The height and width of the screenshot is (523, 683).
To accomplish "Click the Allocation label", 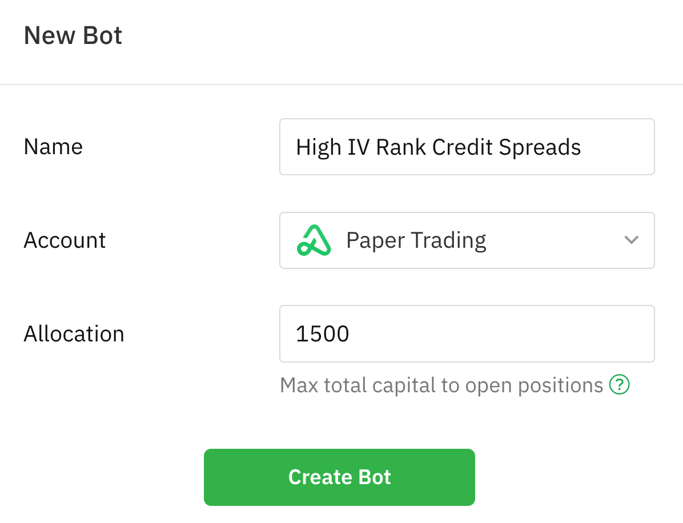I will click(x=74, y=333).
